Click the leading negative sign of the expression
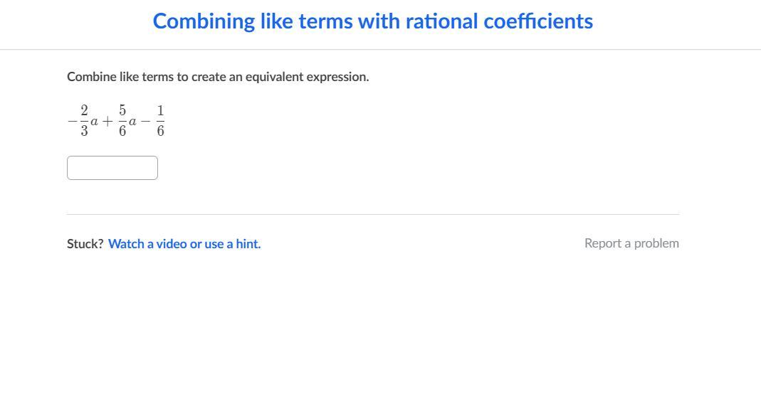This screenshot has width=761, height=414. [x=72, y=121]
